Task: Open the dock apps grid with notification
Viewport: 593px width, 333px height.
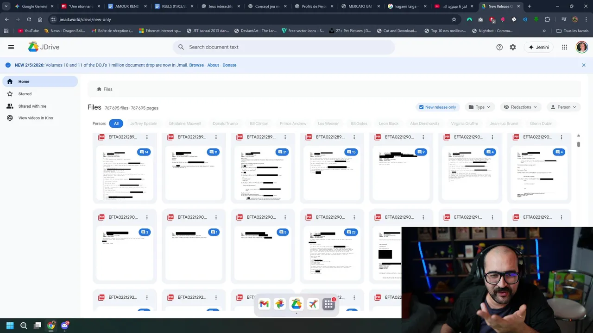Action: (x=329, y=304)
